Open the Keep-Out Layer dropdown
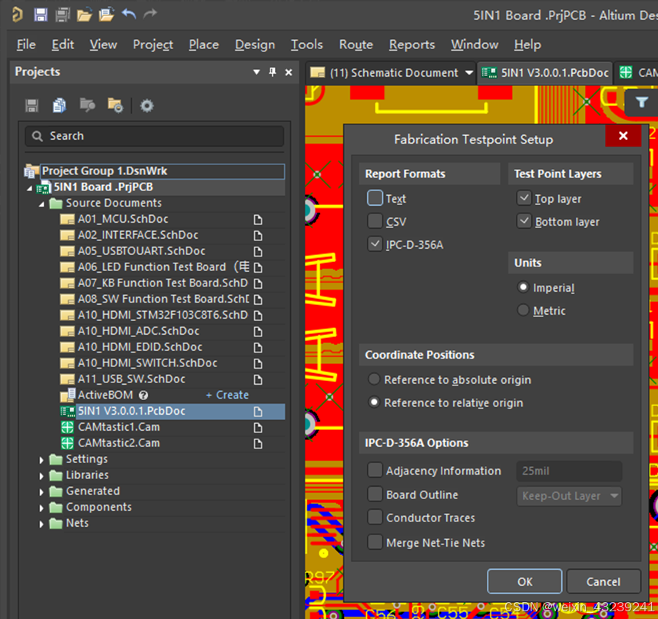 pos(569,496)
